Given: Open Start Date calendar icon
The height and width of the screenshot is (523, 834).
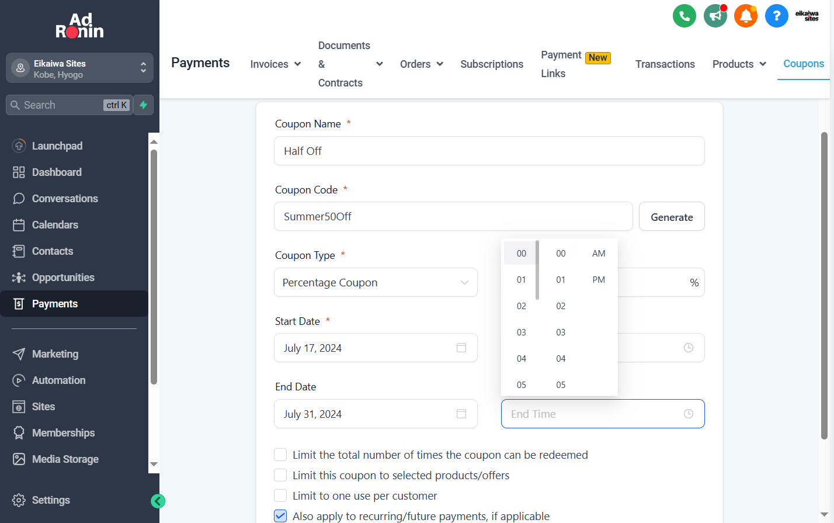Looking at the screenshot, I should [x=461, y=348].
